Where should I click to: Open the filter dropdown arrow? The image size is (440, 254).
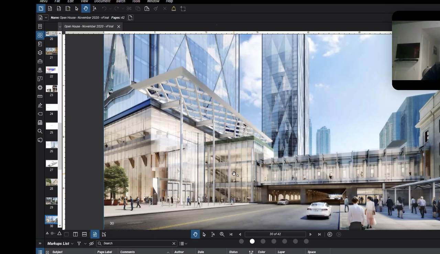[85, 244]
